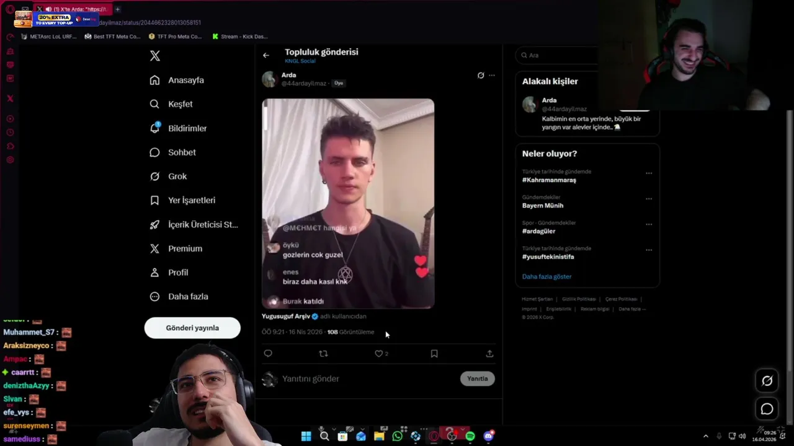The height and width of the screenshot is (446, 794).
Task: Play the post's video thumbnail
Action: pos(348,203)
